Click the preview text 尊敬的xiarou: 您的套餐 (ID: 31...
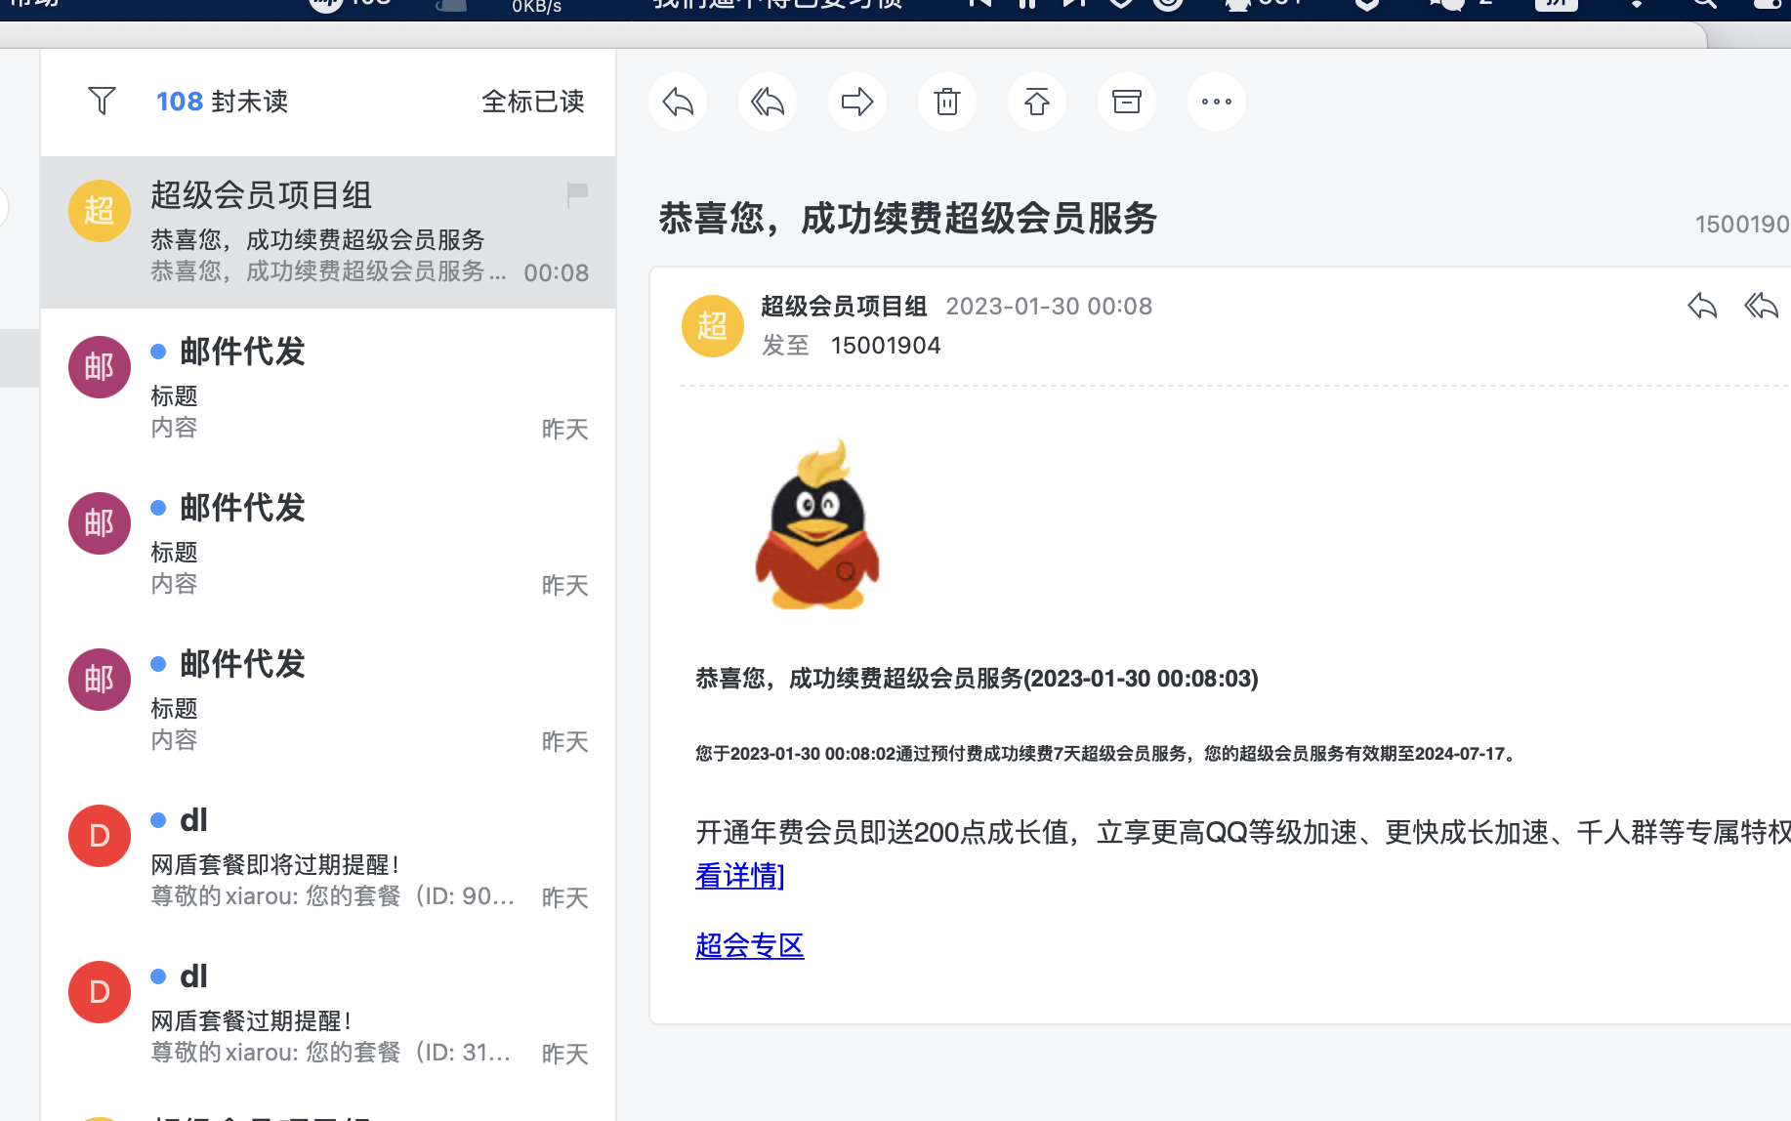The image size is (1791, 1121). pyautogui.click(x=331, y=1053)
